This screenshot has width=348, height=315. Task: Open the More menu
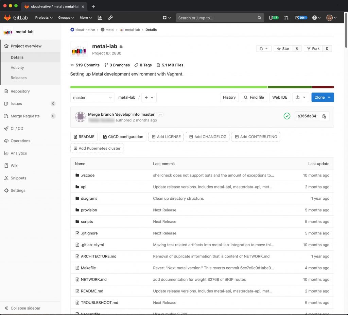pos(85,18)
